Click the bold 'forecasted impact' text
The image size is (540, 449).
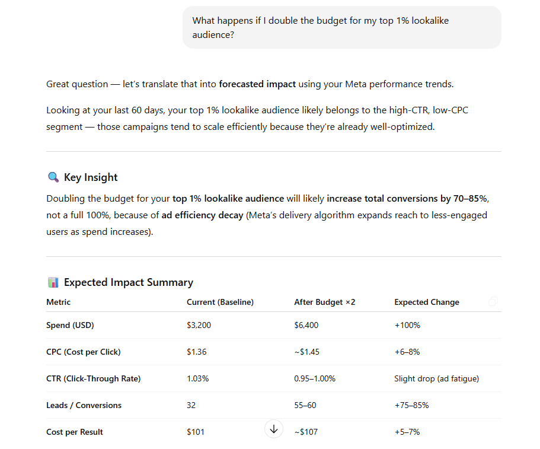pyautogui.click(x=257, y=84)
